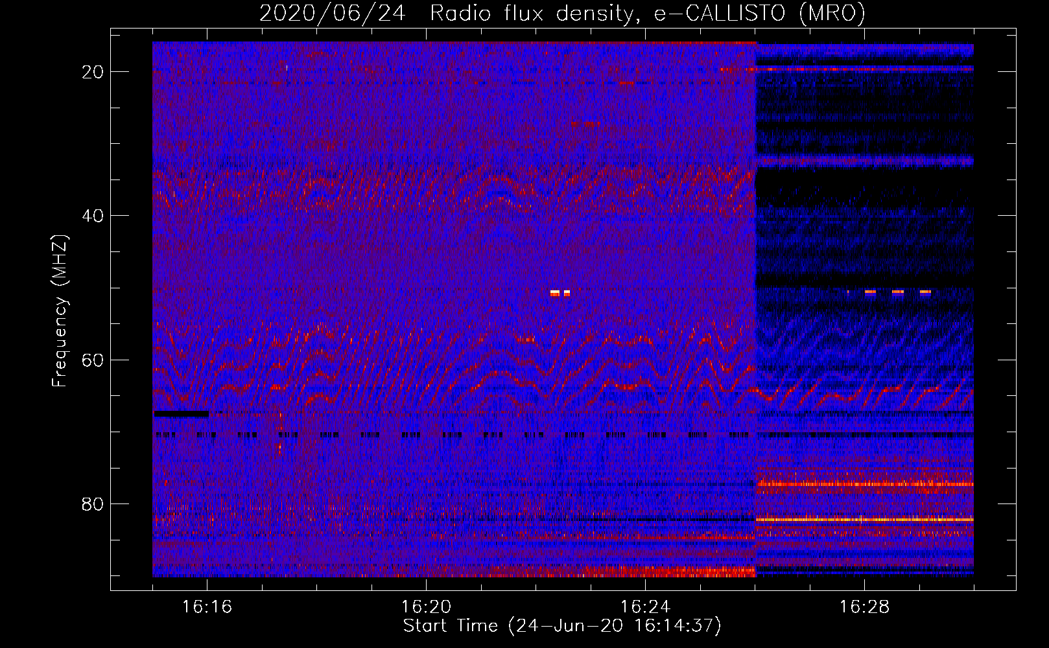Click the "80" frequency tick label
This screenshot has height=648, width=1049.
pyautogui.click(x=93, y=503)
